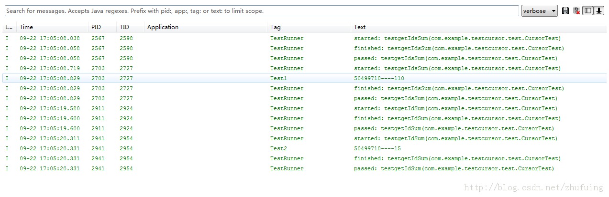The height and width of the screenshot is (197, 609).
Task: Toggle the saved filters view panel icon
Action: pyautogui.click(x=588, y=10)
